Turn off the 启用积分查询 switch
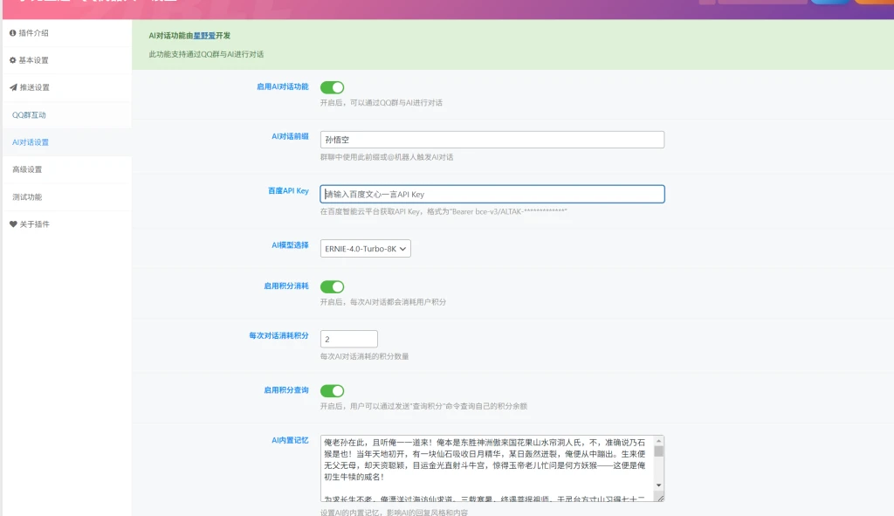The width and height of the screenshot is (894, 516). click(x=332, y=390)
